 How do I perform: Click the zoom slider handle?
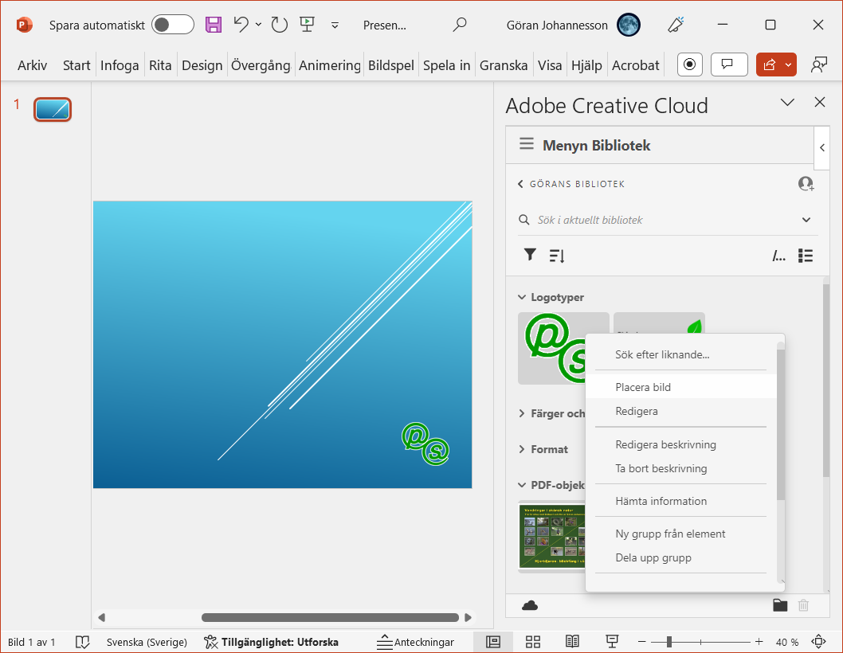(669, 642)
